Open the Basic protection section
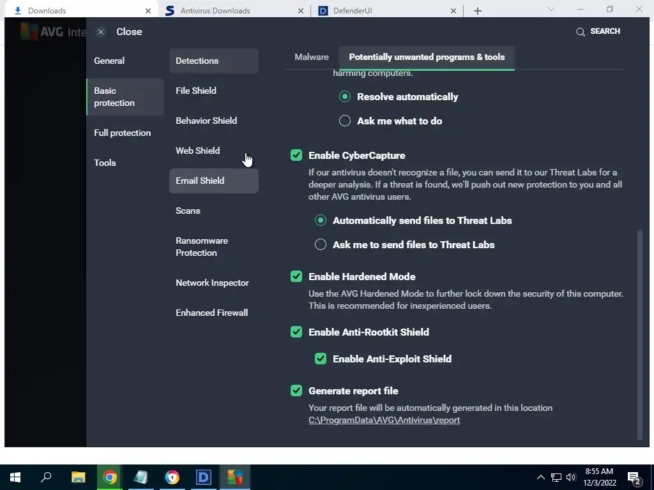This screenshot has width=654, height=490. coord(125,97)
